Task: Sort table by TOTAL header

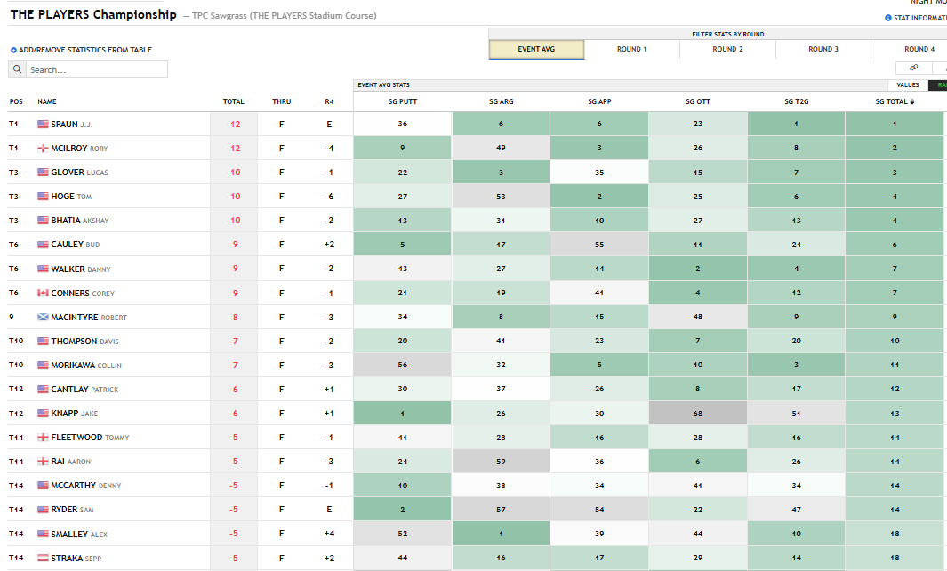Action: coord(234,101)
